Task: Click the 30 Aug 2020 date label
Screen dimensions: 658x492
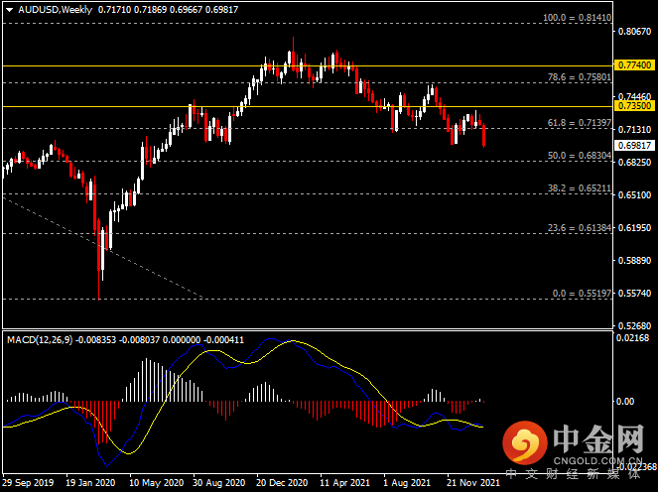Action: tap(218, 483)
